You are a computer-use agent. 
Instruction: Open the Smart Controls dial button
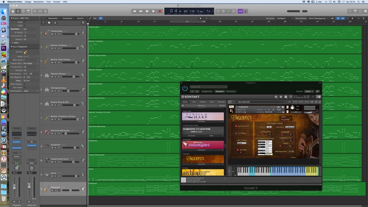(35, 11)
